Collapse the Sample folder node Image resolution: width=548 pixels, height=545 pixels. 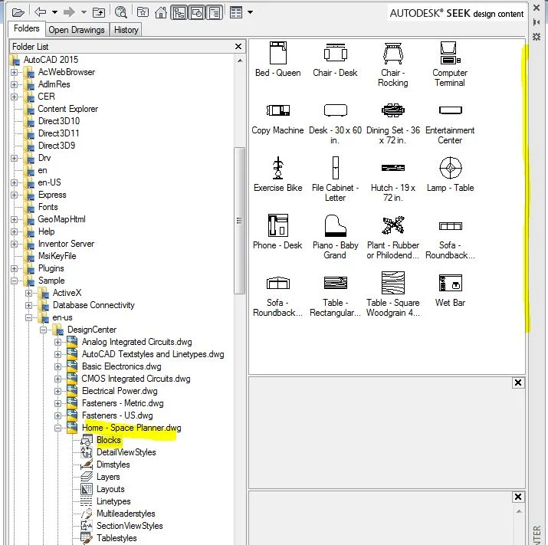coord(14,281)
